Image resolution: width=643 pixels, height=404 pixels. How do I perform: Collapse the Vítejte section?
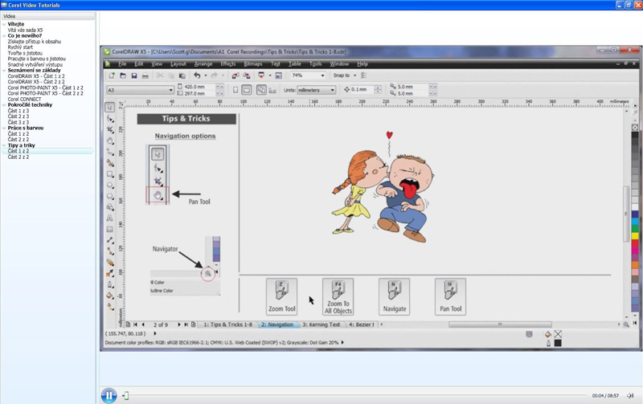[4, 24]
